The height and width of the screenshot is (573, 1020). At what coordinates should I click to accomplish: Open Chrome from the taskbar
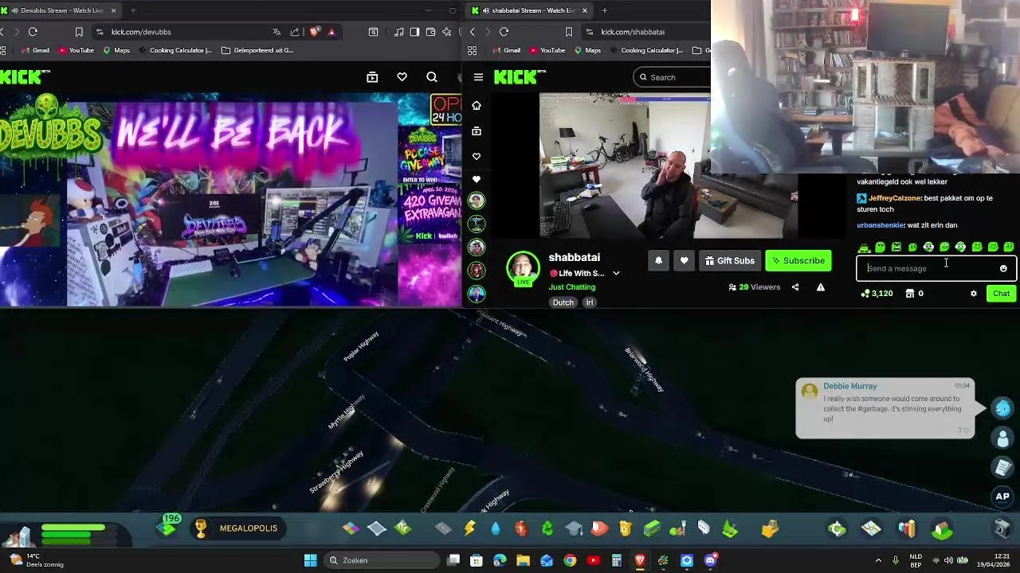[570, 560]
